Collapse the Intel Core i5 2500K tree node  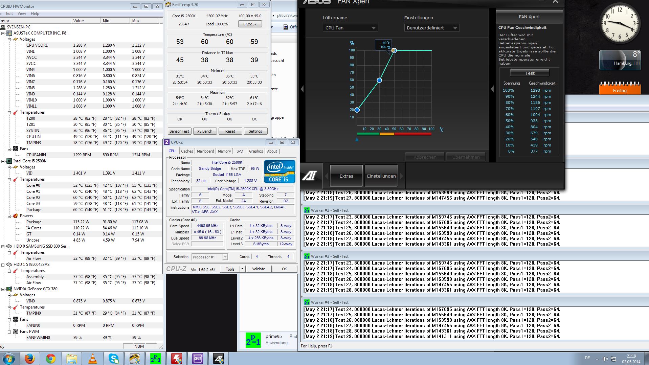point(3,161)
